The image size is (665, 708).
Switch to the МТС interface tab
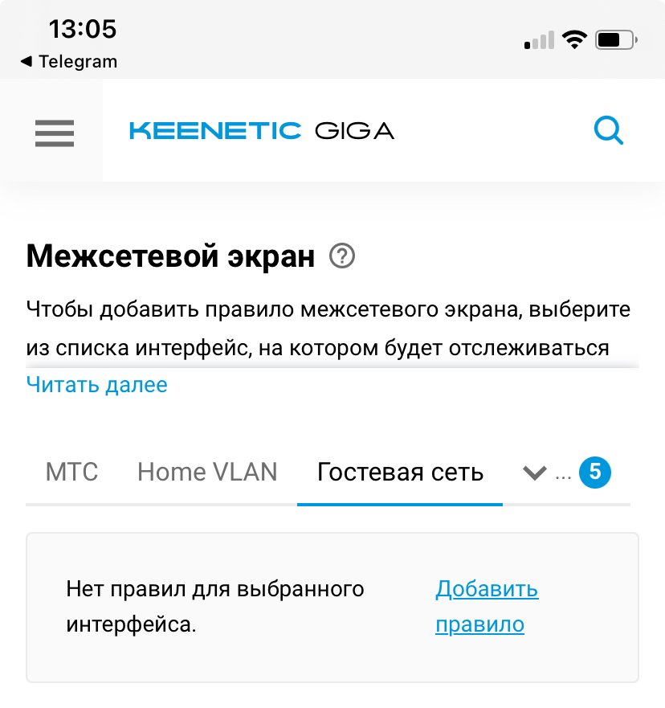pyautogui.click(x=72, y=472)
